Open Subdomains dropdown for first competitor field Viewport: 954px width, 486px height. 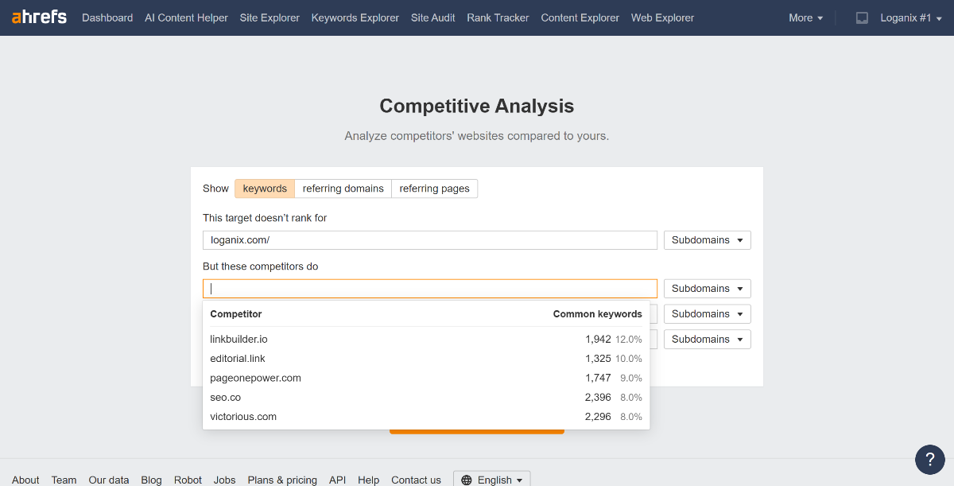(x=708, y=289)
